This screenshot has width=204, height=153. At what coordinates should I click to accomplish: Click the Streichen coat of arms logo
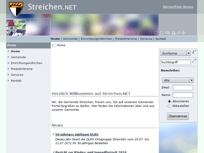16,9
